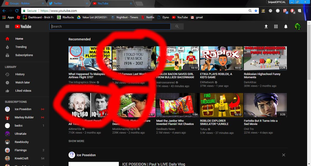The height and width of the screenshot is (166, 311).
Task: Open Robloxian Highschool Funny Moments thumbnail
Action: point(265,58)
